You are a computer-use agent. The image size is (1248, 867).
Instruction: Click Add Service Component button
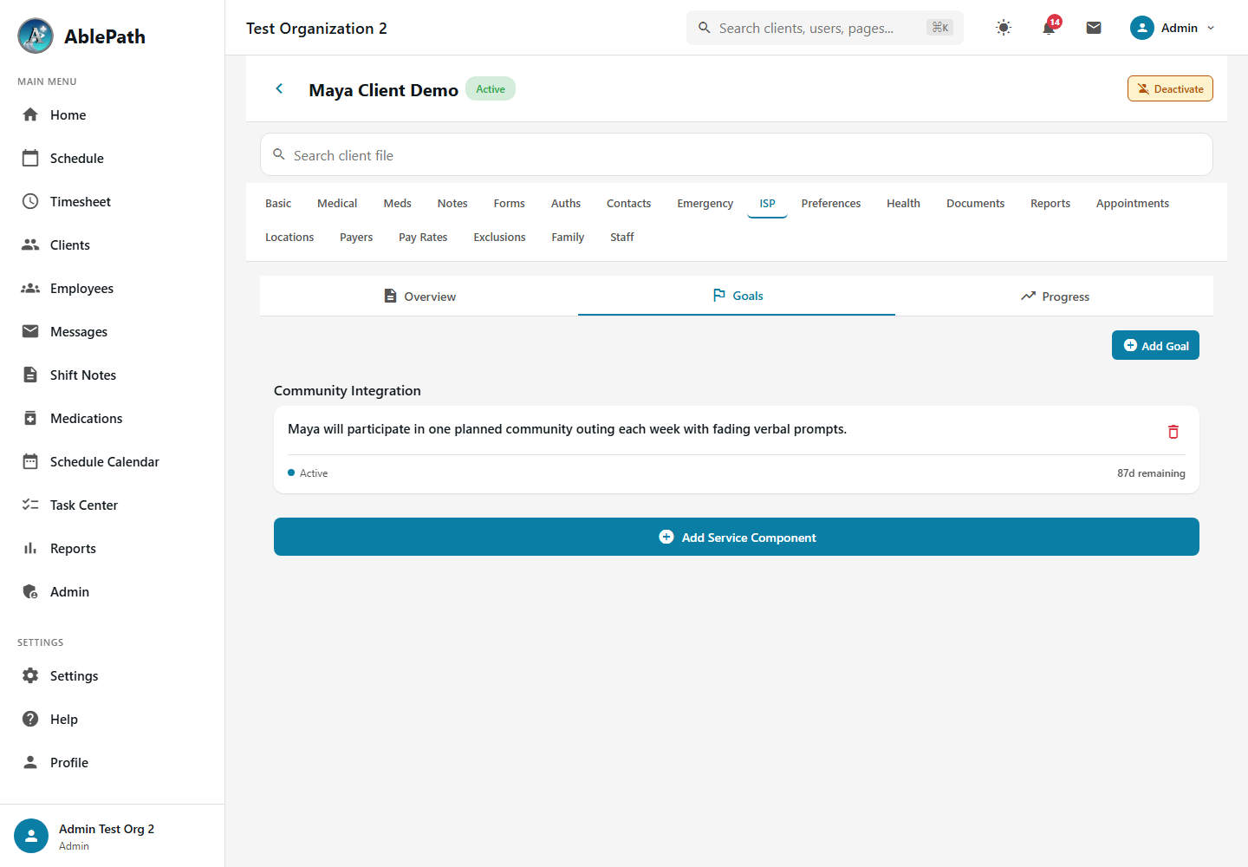[737, 537]
